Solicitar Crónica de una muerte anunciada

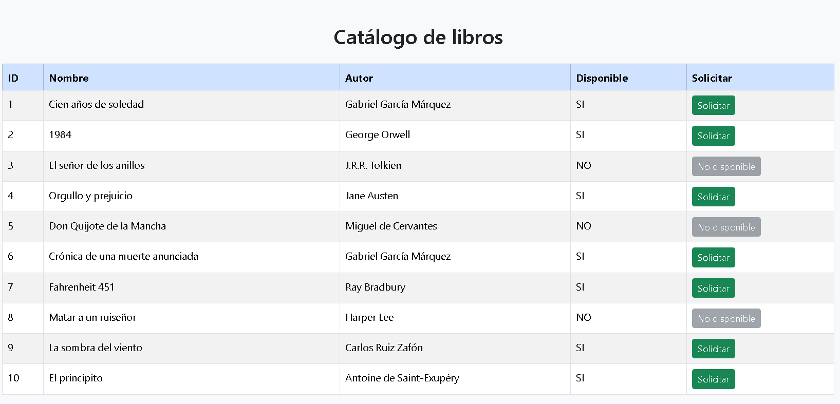(713, 257)
